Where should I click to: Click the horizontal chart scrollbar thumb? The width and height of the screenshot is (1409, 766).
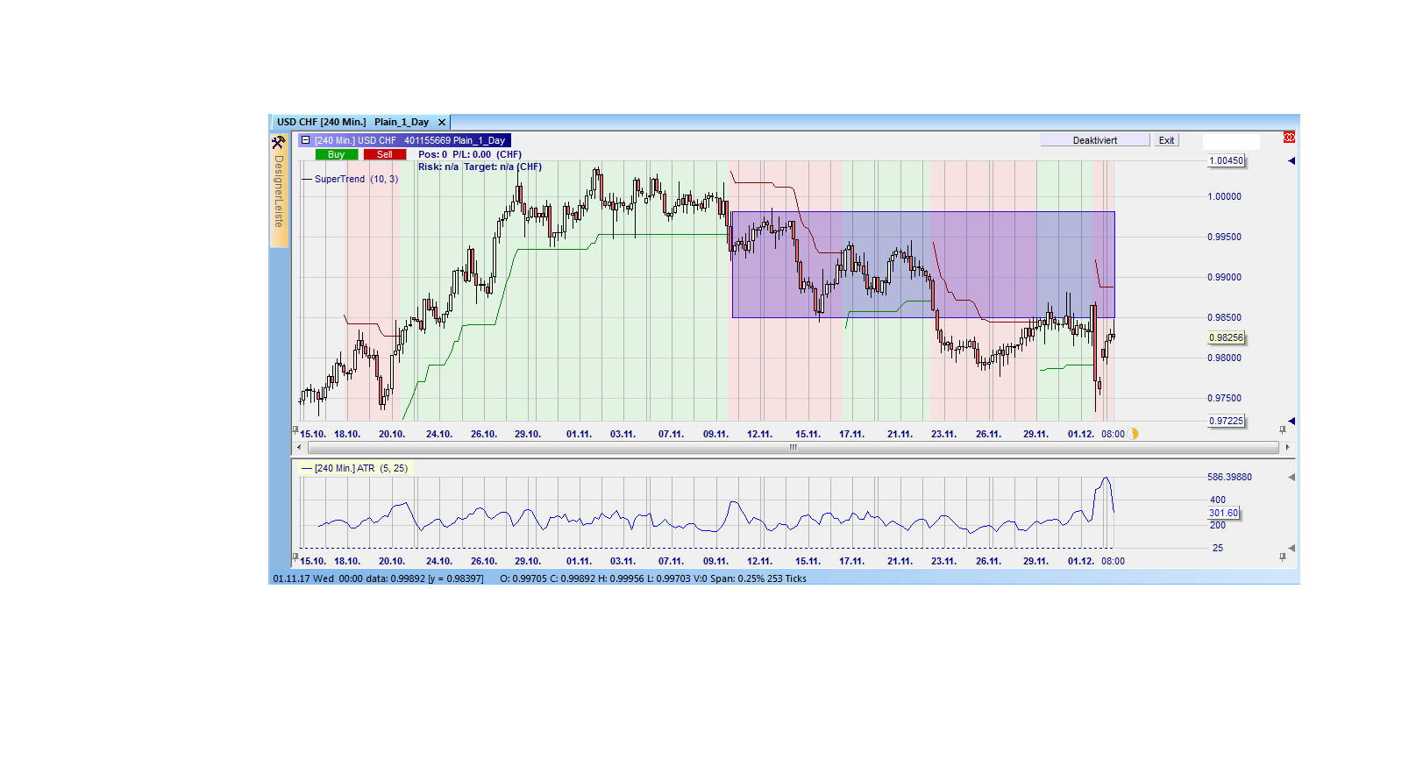point(793,447)
